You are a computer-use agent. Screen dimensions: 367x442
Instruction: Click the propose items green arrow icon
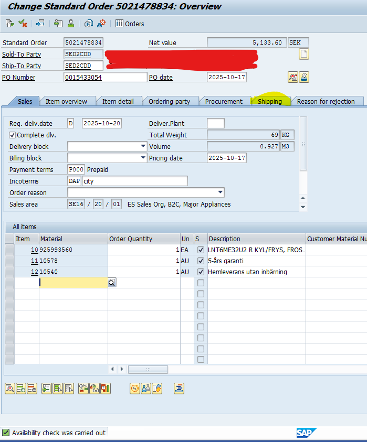47,389
